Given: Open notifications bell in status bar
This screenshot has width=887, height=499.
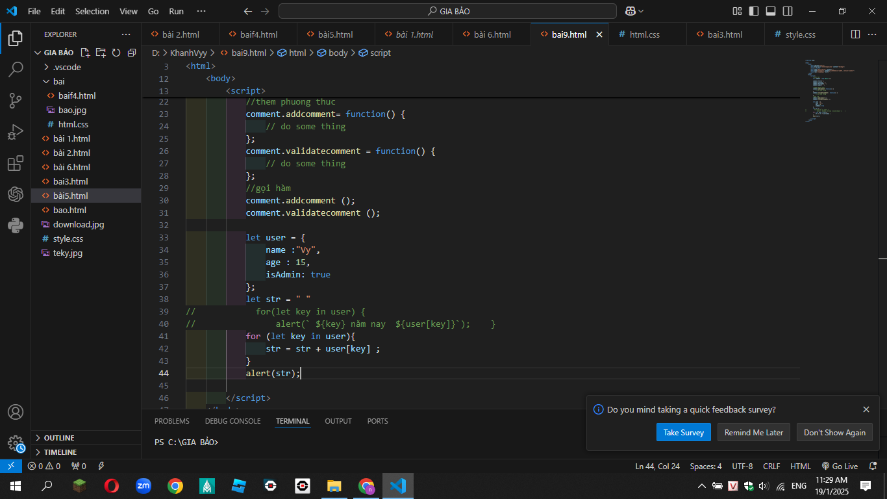Looking at the screenshot, I should (x=874, y=466).
